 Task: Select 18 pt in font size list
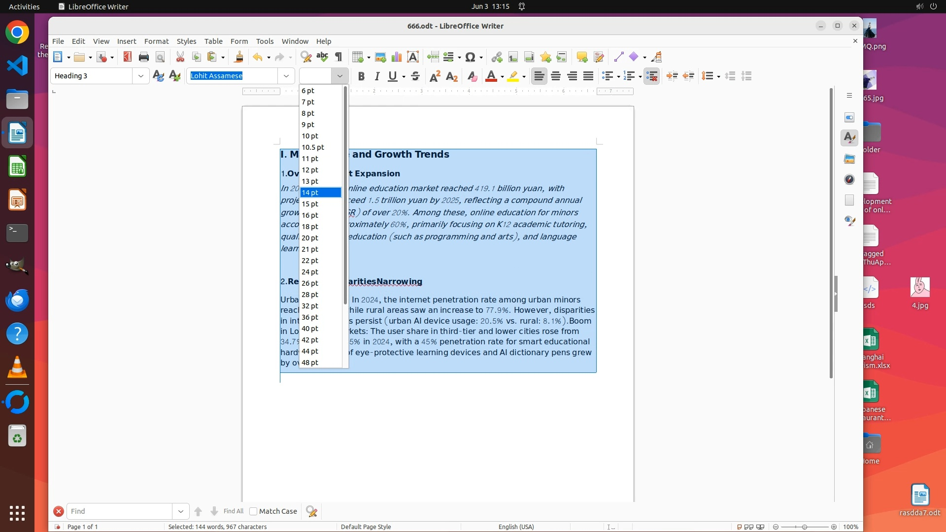(310, 227)
